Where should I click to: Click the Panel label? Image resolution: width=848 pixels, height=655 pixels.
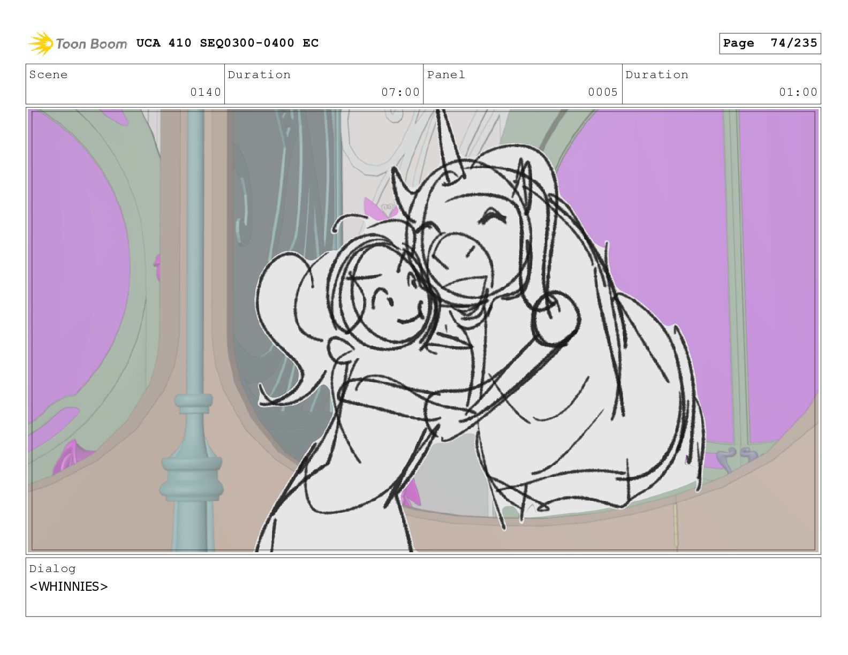[446, 74]
